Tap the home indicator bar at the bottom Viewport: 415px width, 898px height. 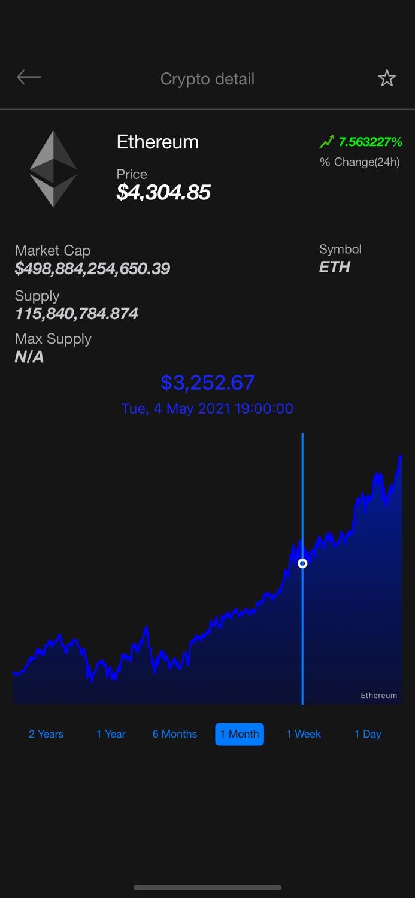(207, 888)
